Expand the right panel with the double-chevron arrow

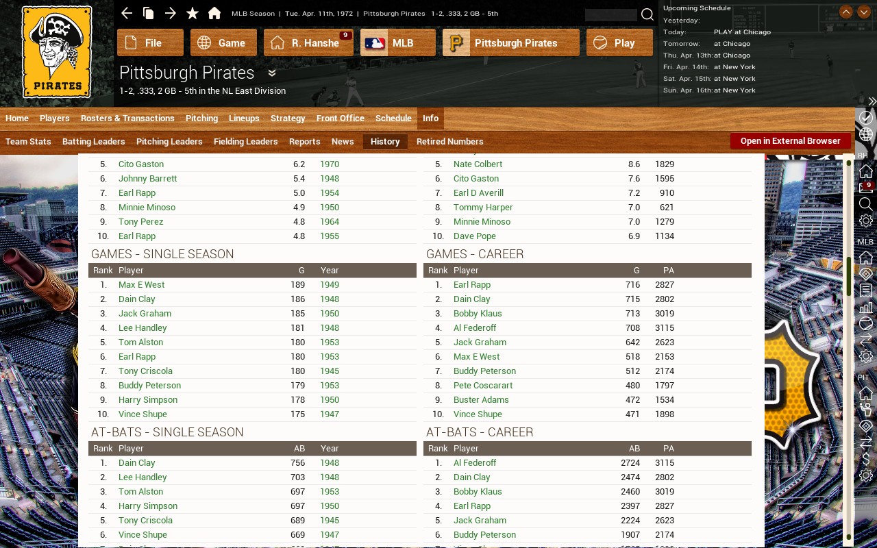tap(872, 101)
